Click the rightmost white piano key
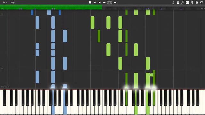 (203, 102)
